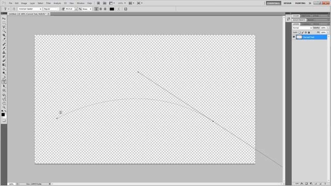Set left align text
Viewport: 331px width, 186px height.
[96, 9]
